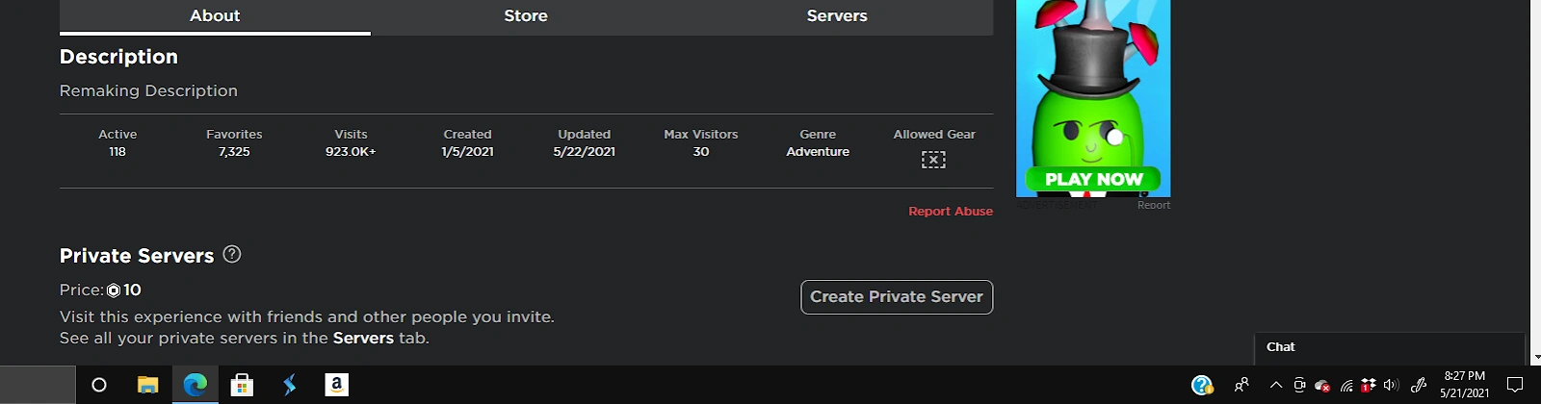Click the Report Abuse link

(951, 211)
